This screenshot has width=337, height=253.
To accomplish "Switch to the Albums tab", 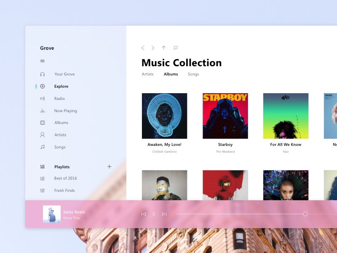I will 171,74.
